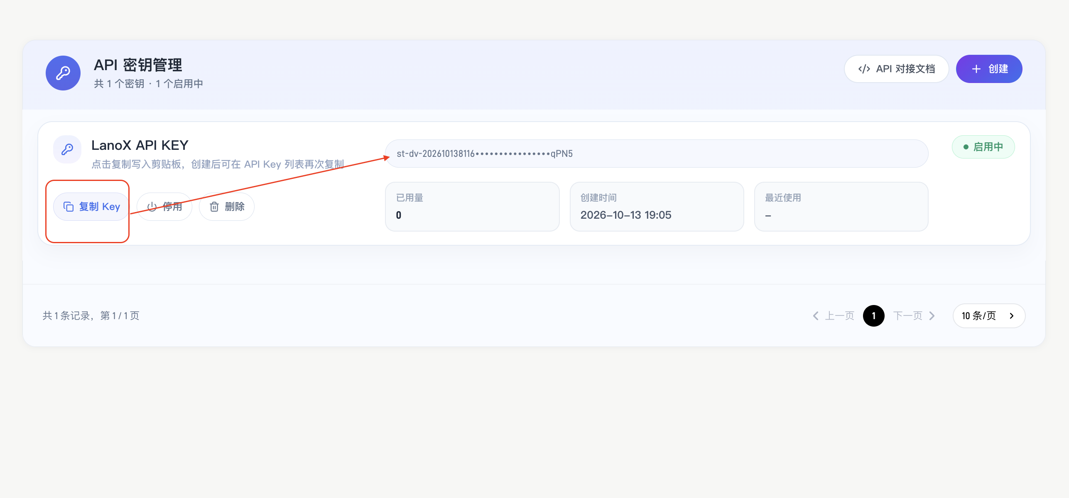Click the masked API key field
This screenshot has width=1069, height=498.
pos(657,154)
